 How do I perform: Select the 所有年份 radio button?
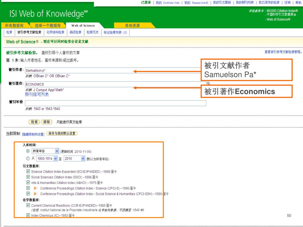click(x=28, y=151)
